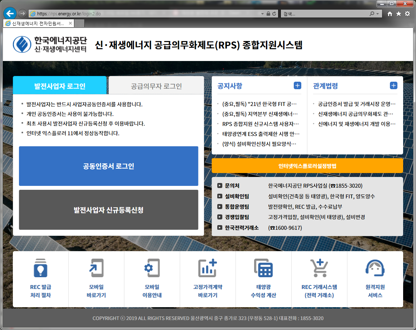Open the REC 거래시스템 cart icon

319,268
